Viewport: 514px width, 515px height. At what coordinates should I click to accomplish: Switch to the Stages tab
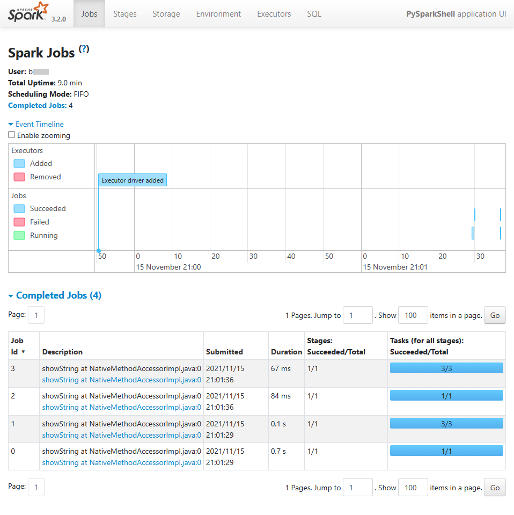(124, 14)
